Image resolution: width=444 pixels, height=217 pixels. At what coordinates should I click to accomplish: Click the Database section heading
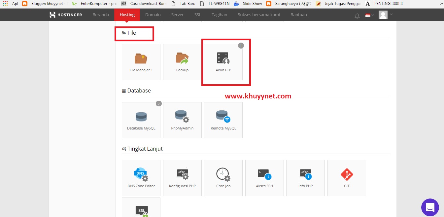(x=136, y=90)
